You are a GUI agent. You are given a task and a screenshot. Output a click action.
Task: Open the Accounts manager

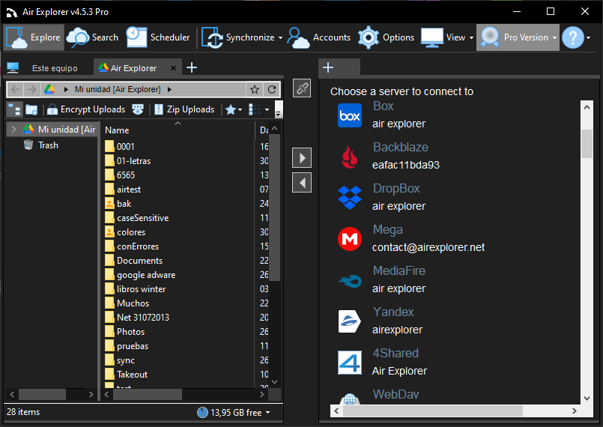click(x=319, y=37)
